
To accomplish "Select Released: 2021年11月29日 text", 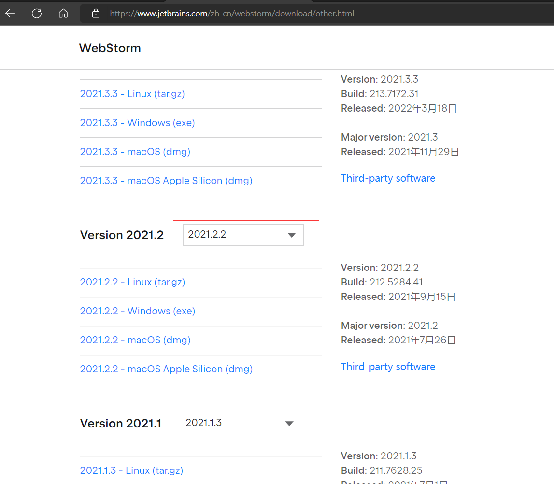I will tap(400, 152).
